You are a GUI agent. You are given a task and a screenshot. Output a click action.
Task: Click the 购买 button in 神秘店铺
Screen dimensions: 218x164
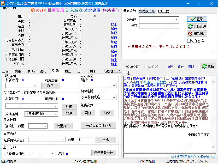51,86
